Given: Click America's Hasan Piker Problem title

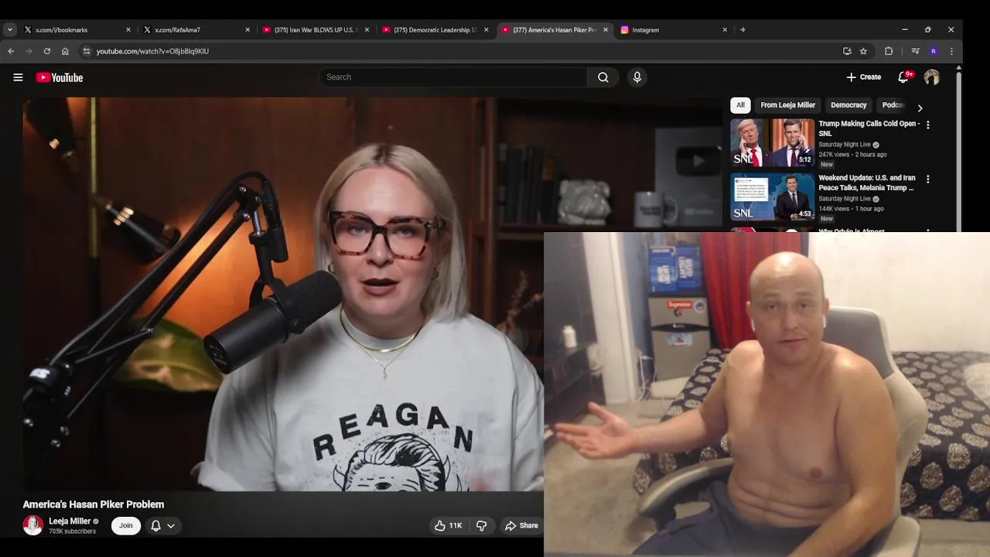Looking at the screenshot, I should coord(93,504).
